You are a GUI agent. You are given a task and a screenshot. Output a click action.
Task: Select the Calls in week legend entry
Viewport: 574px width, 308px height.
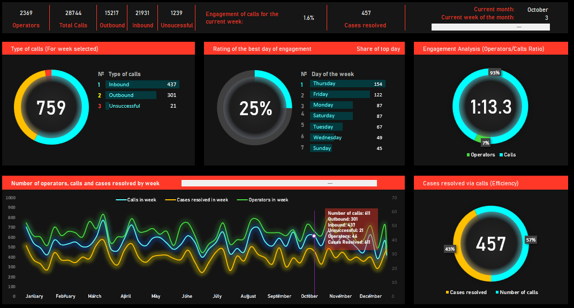[x=137, y=200]
